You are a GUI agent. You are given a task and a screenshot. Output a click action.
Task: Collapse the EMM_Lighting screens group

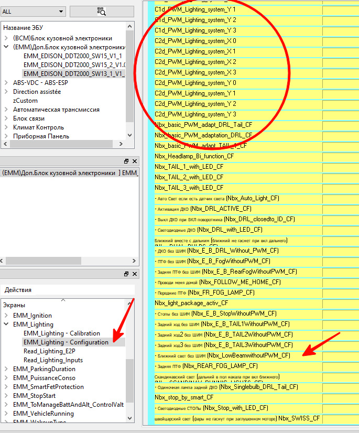[x=6, y=324]
